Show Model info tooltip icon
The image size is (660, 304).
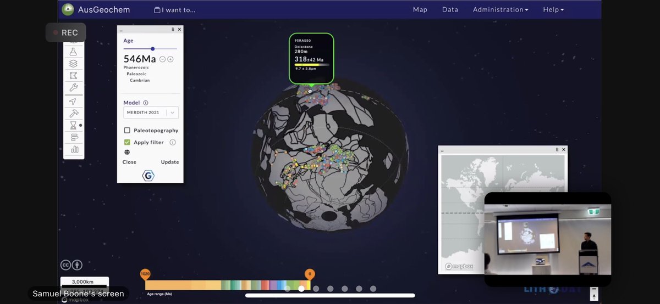[146, 103]
